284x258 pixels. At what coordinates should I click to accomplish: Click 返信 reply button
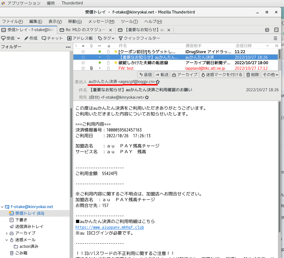[145, 75]
